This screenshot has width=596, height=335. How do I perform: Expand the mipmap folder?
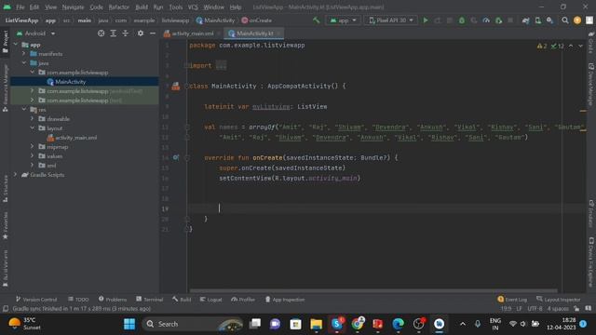point(33,146)
